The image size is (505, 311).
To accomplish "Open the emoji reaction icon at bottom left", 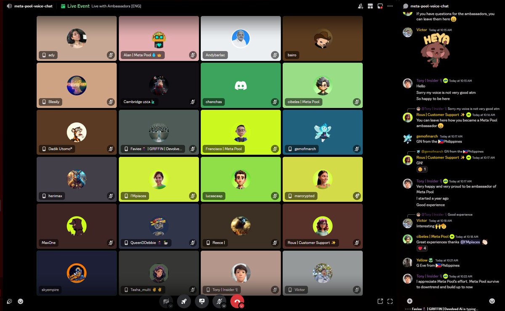I will tap(20, 301).
